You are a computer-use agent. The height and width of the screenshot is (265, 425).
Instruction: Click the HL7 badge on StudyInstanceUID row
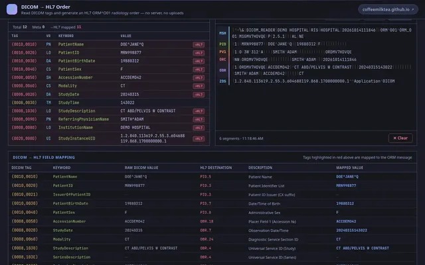pos(199,138)
